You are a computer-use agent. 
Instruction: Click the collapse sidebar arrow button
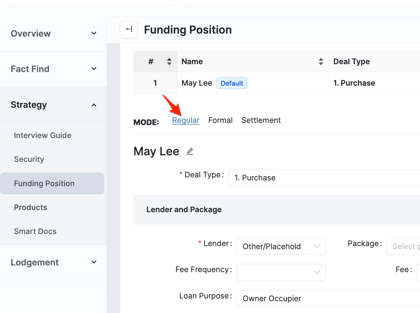click(129, 30)
